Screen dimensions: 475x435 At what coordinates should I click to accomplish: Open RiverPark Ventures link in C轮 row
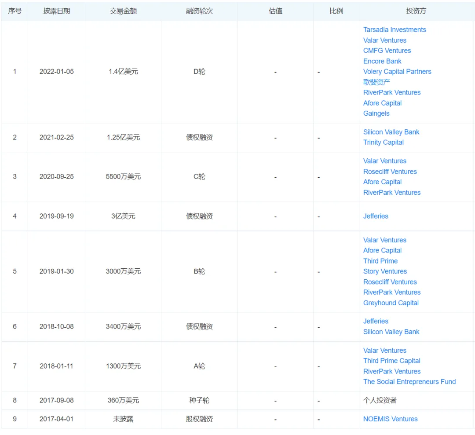click(x=392, y=192)
